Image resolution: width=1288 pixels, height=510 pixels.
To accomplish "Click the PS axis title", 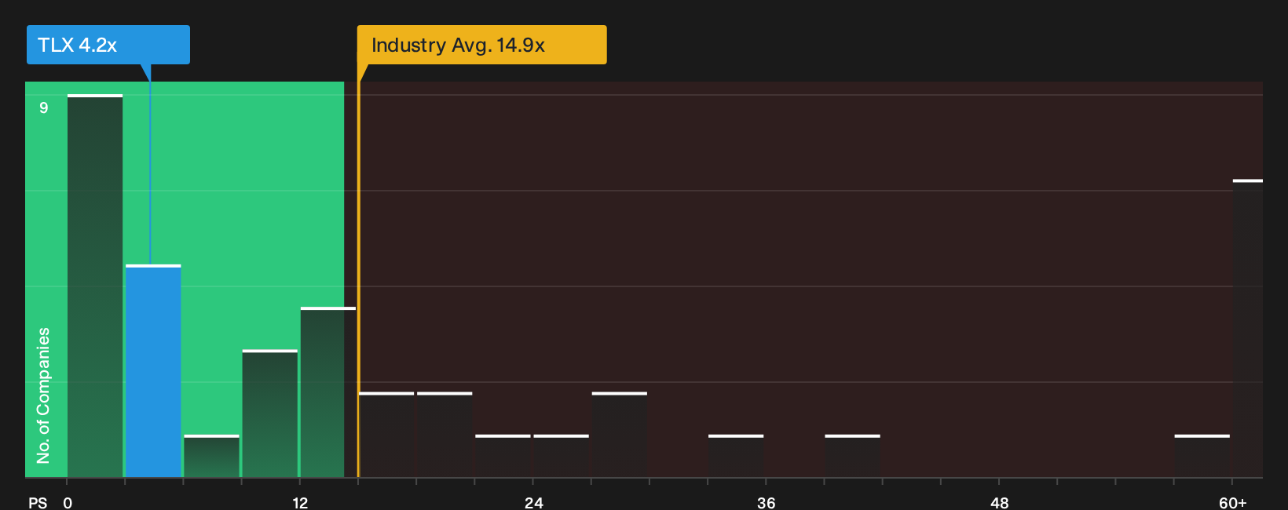I will (38, 502).
